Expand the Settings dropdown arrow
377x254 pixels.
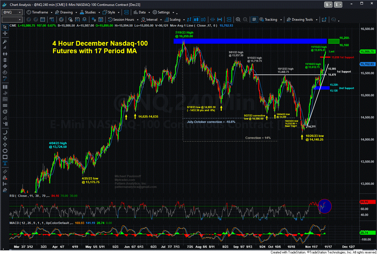point(173,13)
